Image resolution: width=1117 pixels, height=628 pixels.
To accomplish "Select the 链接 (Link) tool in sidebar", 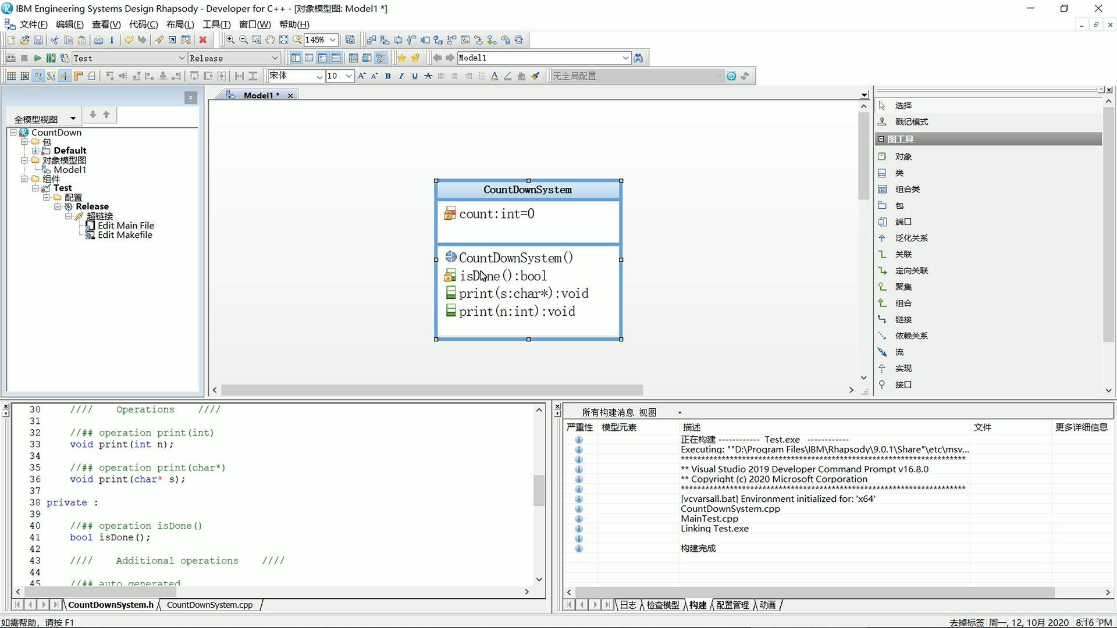I will coord(903,319).
